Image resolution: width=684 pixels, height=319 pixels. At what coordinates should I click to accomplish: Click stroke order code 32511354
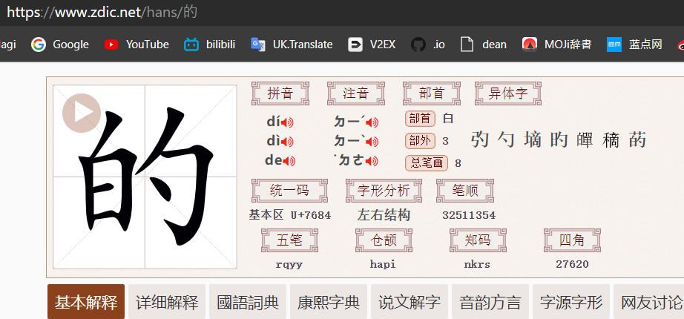pyautogui.click(x=469, y=215)
